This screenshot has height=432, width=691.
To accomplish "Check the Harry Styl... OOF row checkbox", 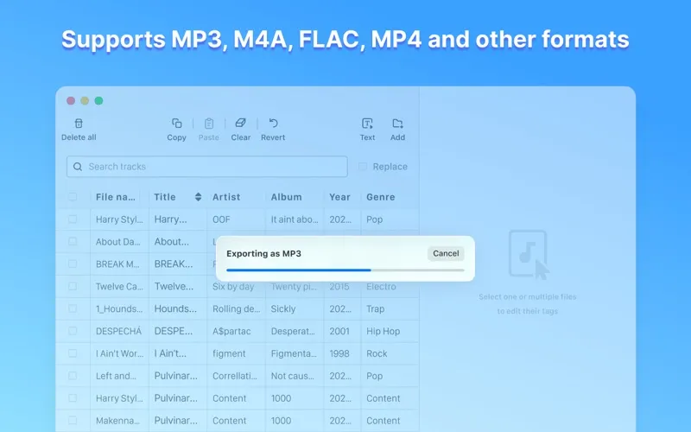I will 73,219.
